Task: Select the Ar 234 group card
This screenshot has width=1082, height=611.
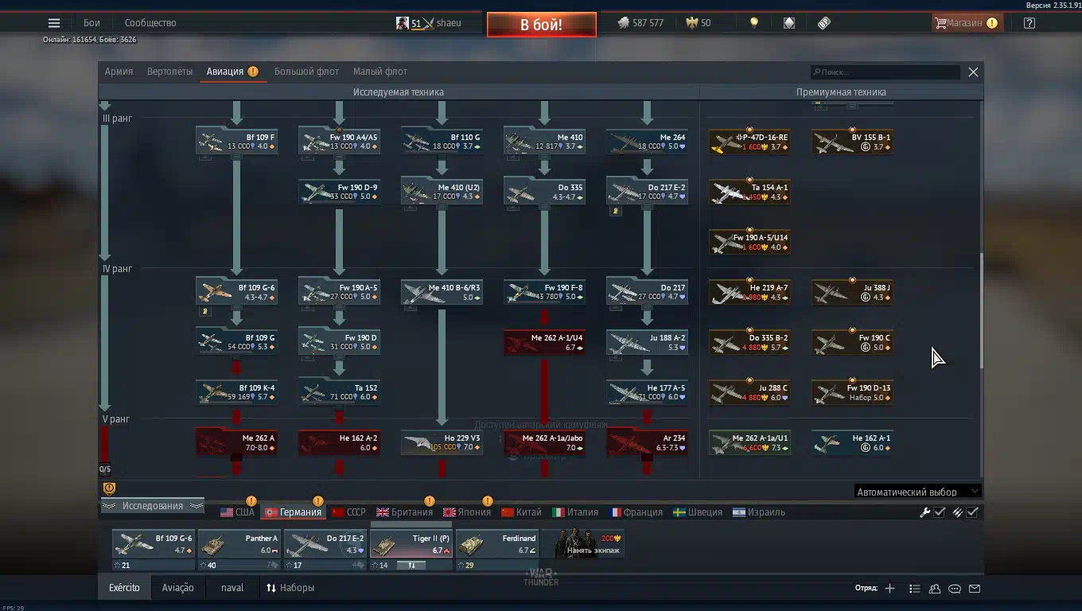Action: 648,442
